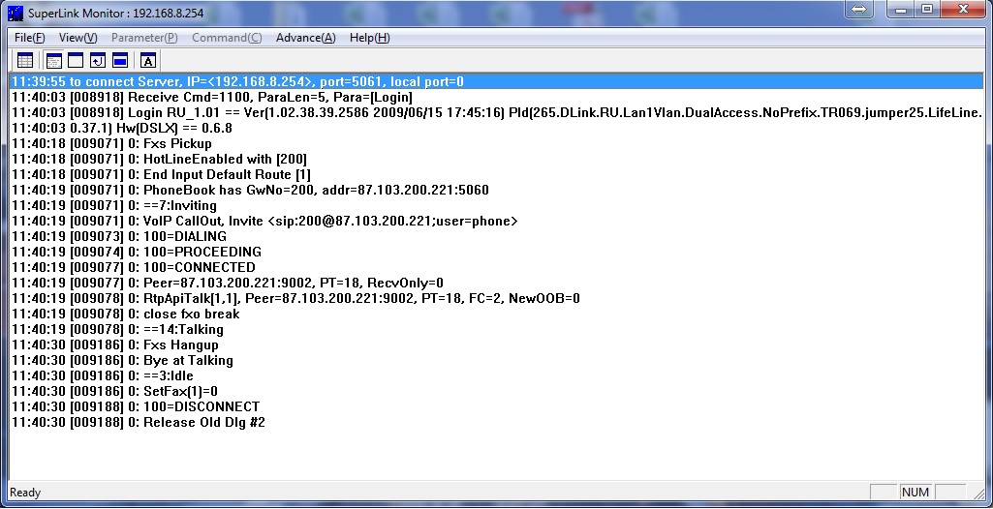Maximize the SuperLink Monitor window
This screenshot has height=509, width=993.
(927, 9)
